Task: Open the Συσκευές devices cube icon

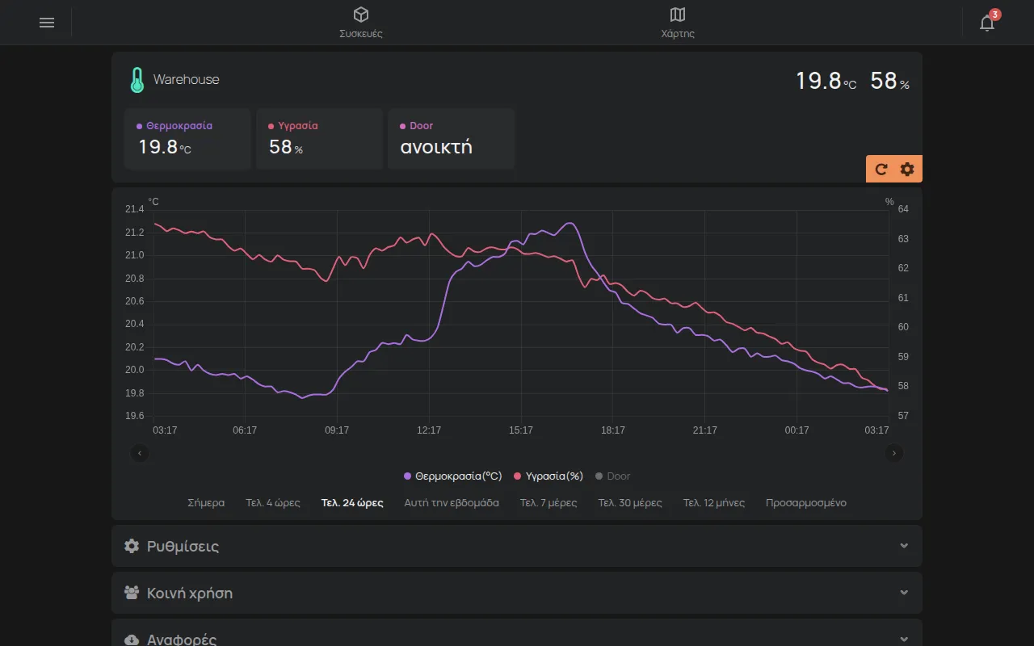Action: [x=361, y=15]
